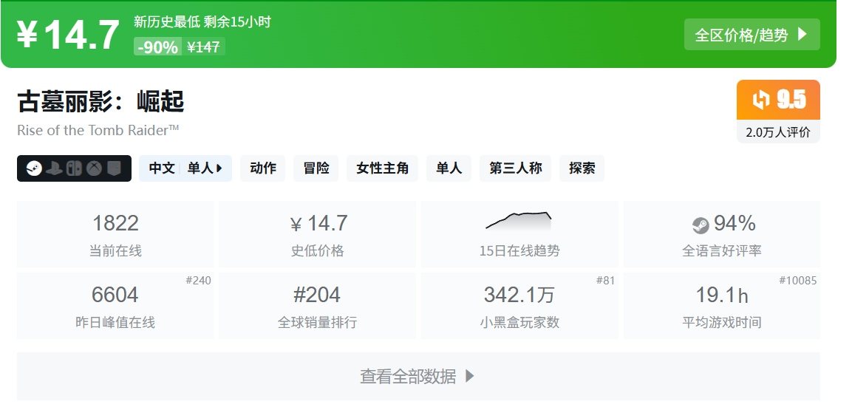852x407 pixels.
Task: Expand the 中文 单人 language info tag
Action: tap(185, 168)
